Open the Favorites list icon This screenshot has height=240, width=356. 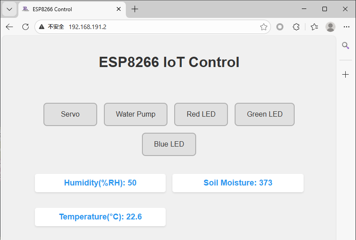[314, 27]
